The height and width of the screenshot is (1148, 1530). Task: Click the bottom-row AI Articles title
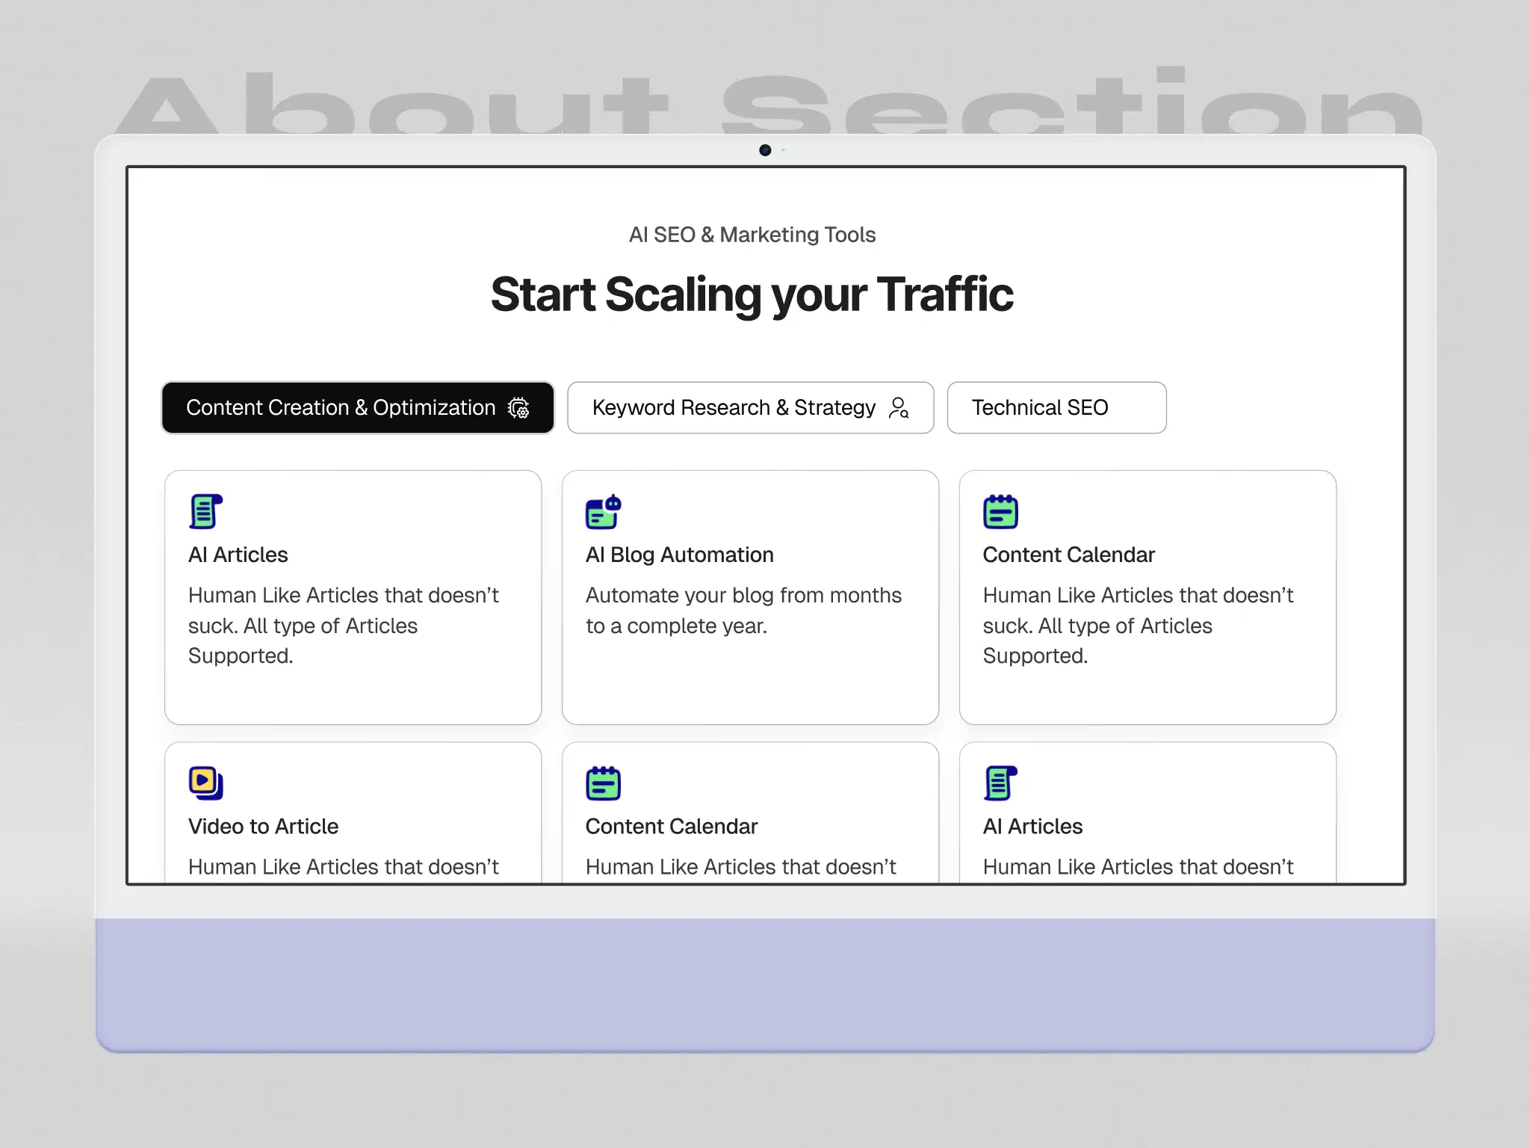(x=1032, y=826)
